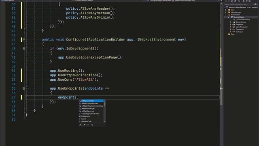Select GetHashCode in the completion list
The image size is (259, 146).
(x=91, y=121)
